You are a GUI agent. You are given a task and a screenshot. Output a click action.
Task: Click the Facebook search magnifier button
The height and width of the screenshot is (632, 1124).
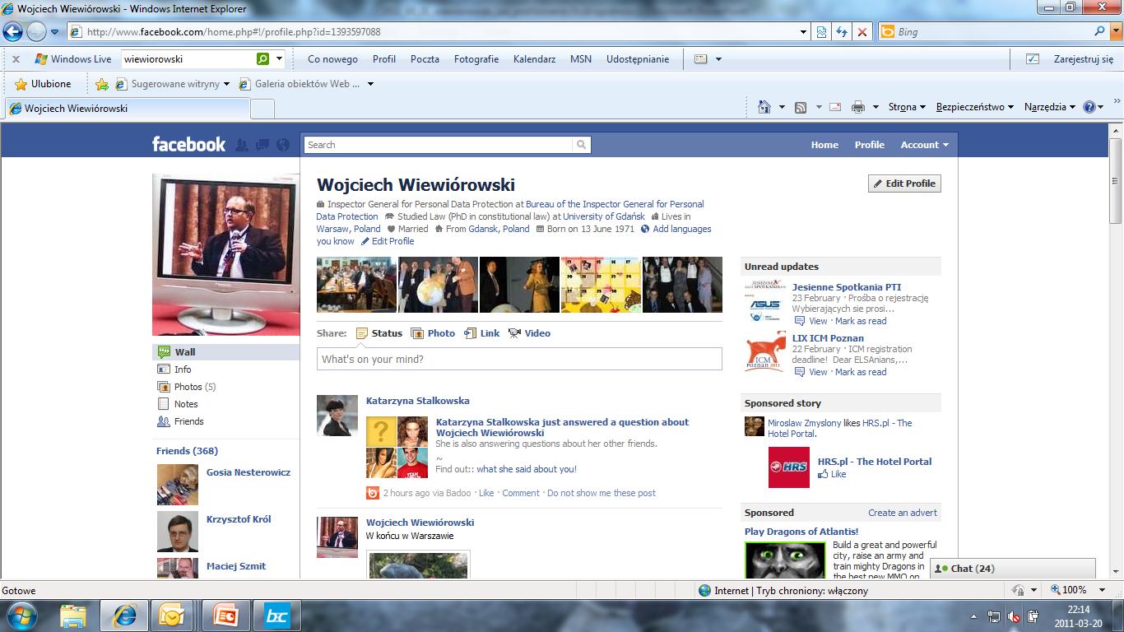[x=582, y=145]
